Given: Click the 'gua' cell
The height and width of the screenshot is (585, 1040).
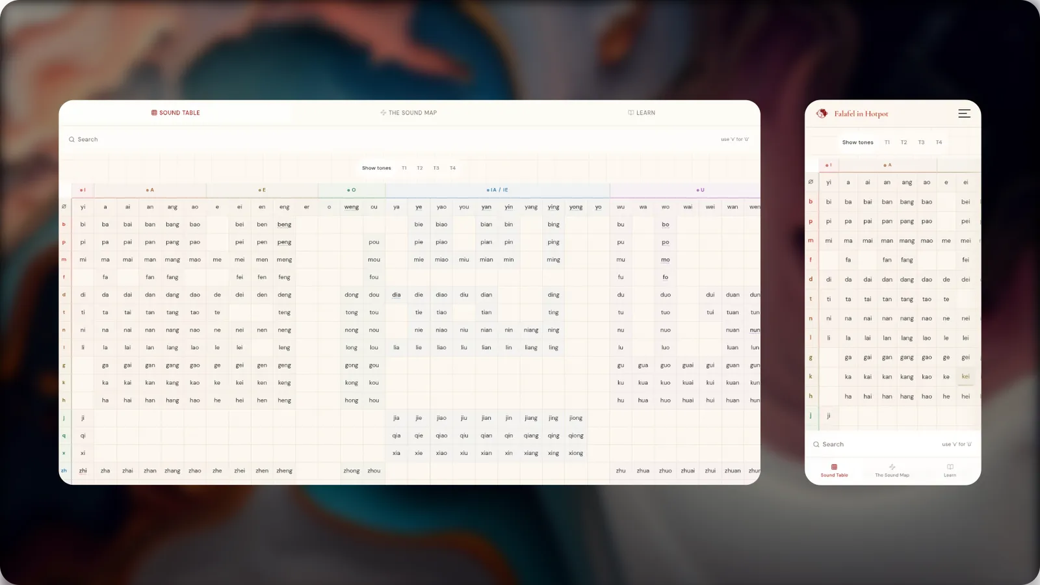Looking at the screenshot, I should click(x=643, y=365).
